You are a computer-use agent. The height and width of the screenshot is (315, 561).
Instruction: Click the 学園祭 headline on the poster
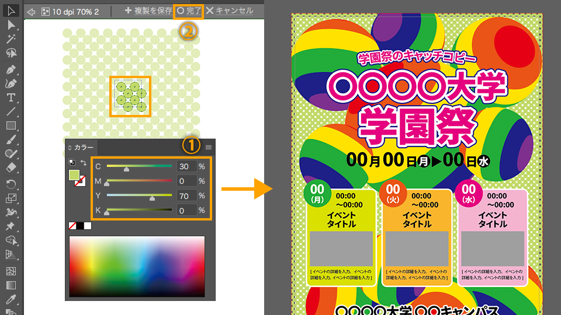(x=417, y=127)
